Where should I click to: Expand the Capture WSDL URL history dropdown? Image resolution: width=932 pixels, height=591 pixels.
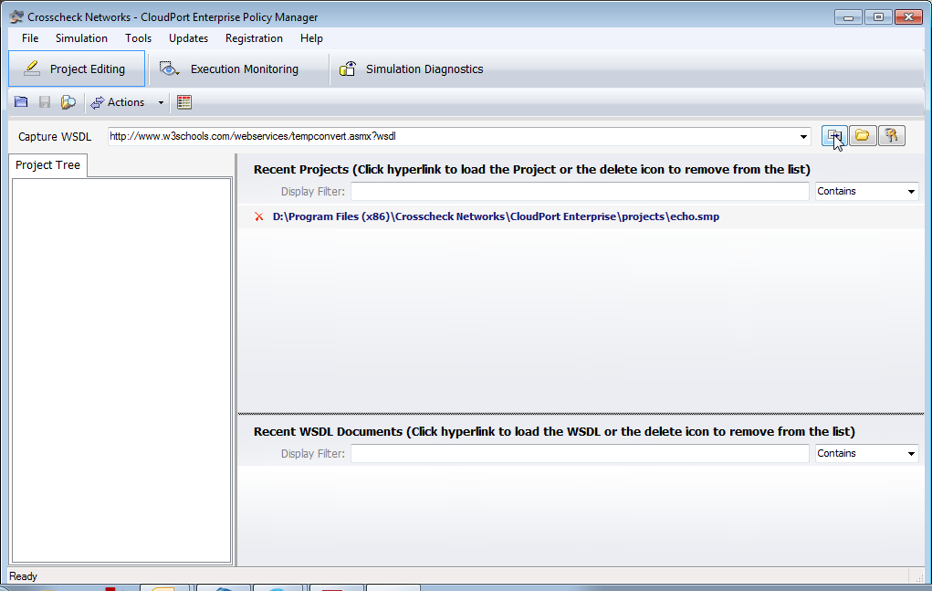pyautogui.click(x=803, y=137)
